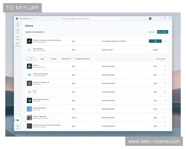This screenshot has width=186, height=149.
Task: Select the Games filter tab
Action: 54,59
